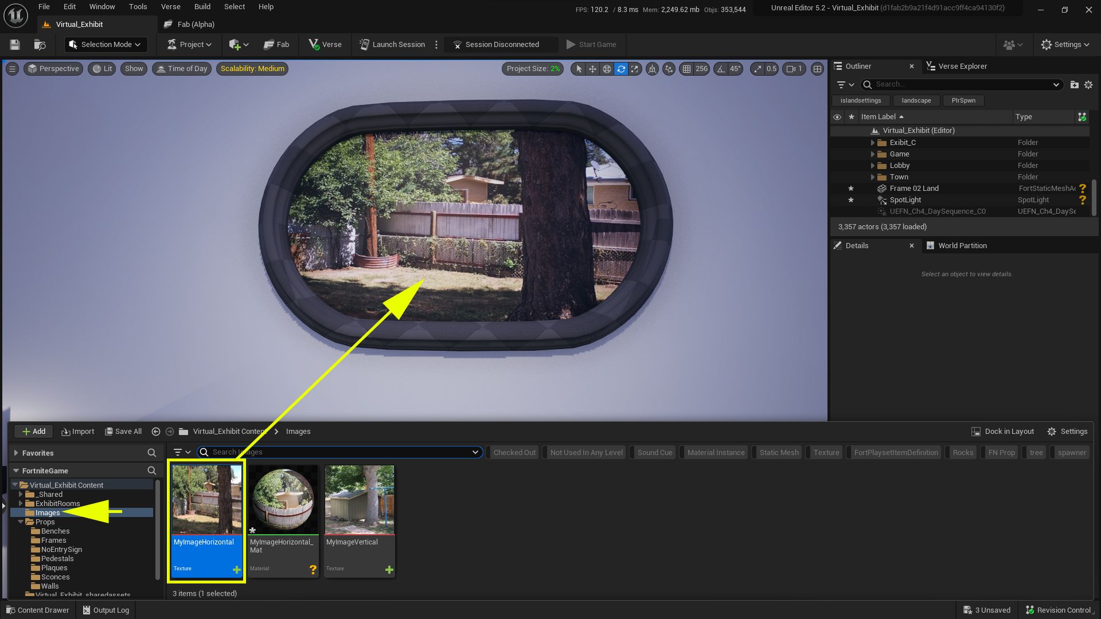Click the Project Size 2% indicator
The width and height of the screenshot is (1101, 619).
click(x=533, y=69)
